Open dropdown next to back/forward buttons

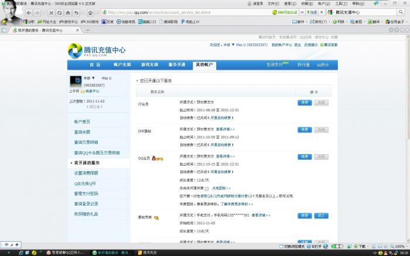tap(44, 12)
